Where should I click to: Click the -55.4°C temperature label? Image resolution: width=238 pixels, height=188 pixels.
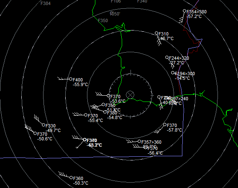95,121
